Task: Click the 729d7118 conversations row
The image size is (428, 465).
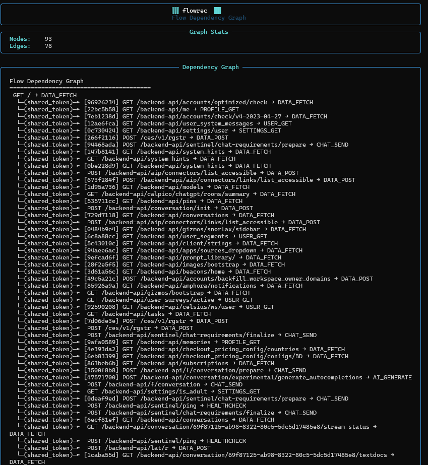Action: [146, 215]
